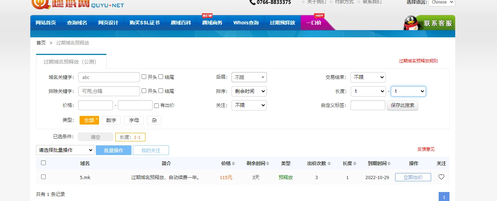Click the 115元 price cell
The width and height of the screenshot is (497, 201).
(226, 177)
